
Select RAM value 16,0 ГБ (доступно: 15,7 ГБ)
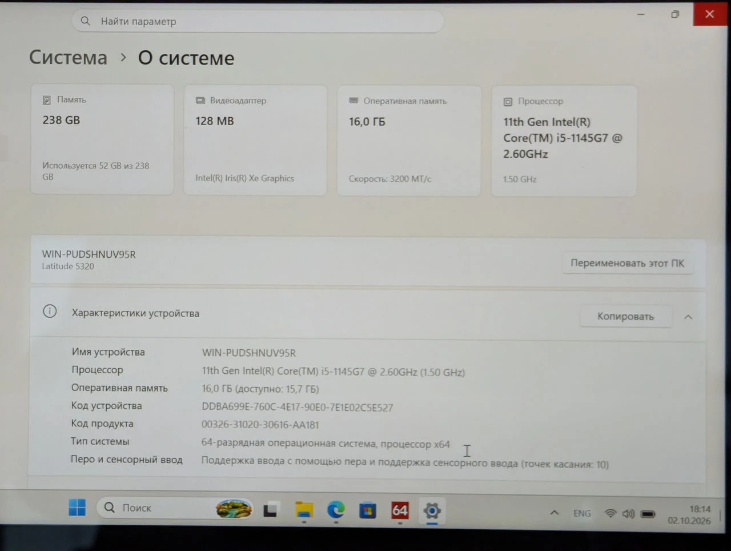(260, 389)
